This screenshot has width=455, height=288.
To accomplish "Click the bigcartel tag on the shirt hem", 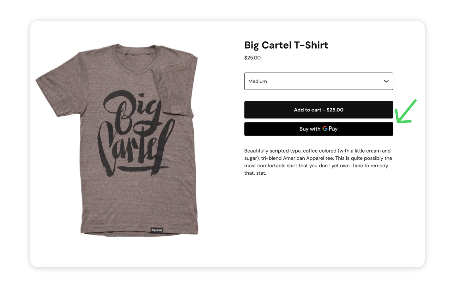I will [157, 230].
